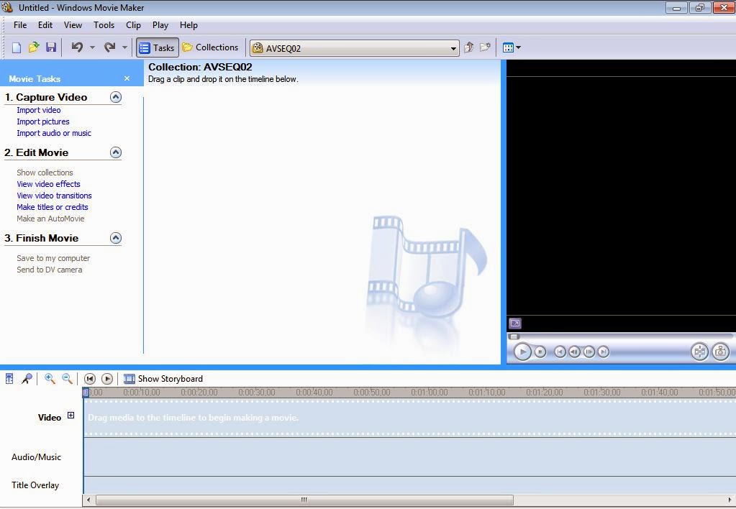Open the Tools menu
The width and height of the screenshot is (736, 509).
click(x=104, y=25)
